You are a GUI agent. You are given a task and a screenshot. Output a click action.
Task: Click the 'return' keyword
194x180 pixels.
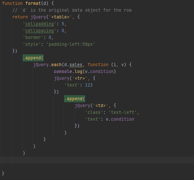[x=20, y=17]
